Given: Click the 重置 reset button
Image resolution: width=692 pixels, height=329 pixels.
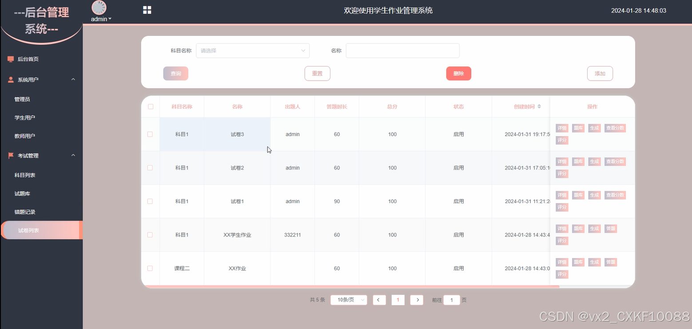Looking at the screenshot, I should 317,74.
